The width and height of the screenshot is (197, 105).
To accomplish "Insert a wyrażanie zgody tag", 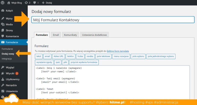I will 44,62.
